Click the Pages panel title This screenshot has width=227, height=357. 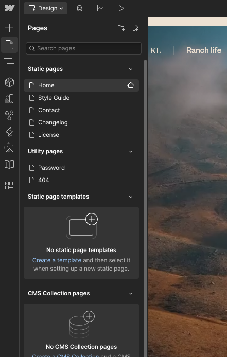(x=38, y=28)
